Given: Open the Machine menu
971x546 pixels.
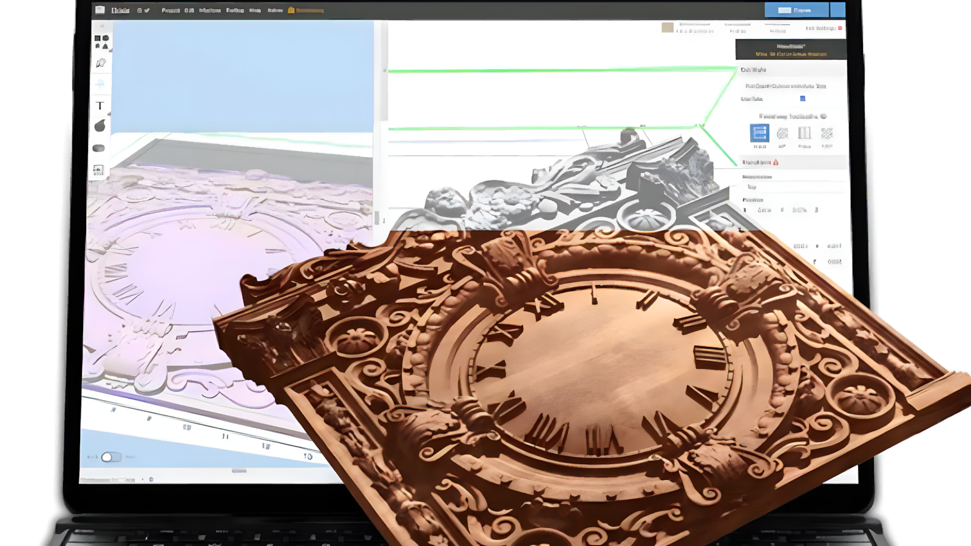Looking at the screenshot, I should pyautogui.click(x=210, y=10).
